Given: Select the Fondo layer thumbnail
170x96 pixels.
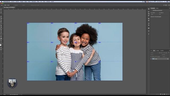Looking at the screenshot, I should (153, 59).
